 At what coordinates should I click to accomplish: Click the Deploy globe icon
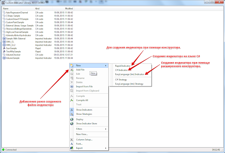(x=72, y=119)
